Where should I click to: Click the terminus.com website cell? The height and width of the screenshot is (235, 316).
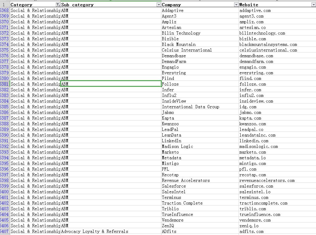(x=277, y=197)
